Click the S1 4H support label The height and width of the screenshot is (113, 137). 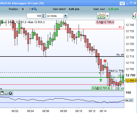pos(120,88)
